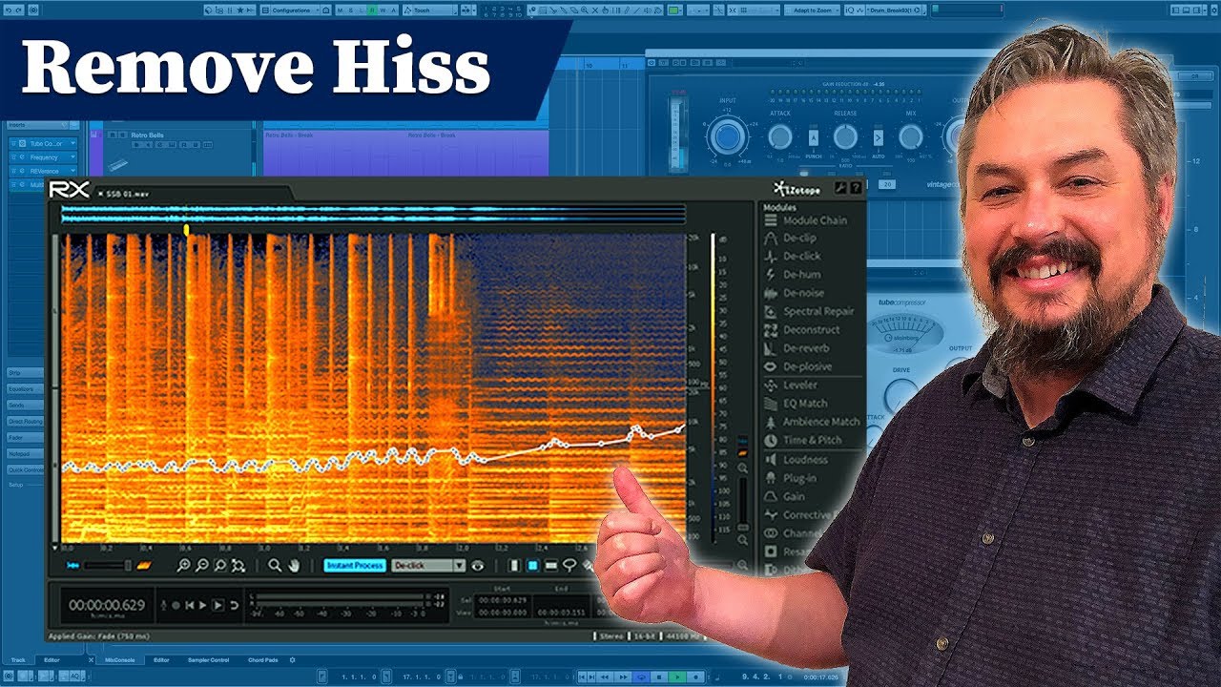Rewind to start in RX transport
This screenshot has width=1221, height=687.
point(189,605)
